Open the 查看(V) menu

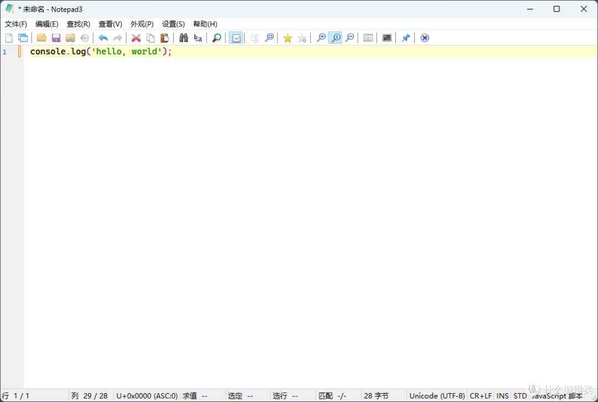point(110,24)
